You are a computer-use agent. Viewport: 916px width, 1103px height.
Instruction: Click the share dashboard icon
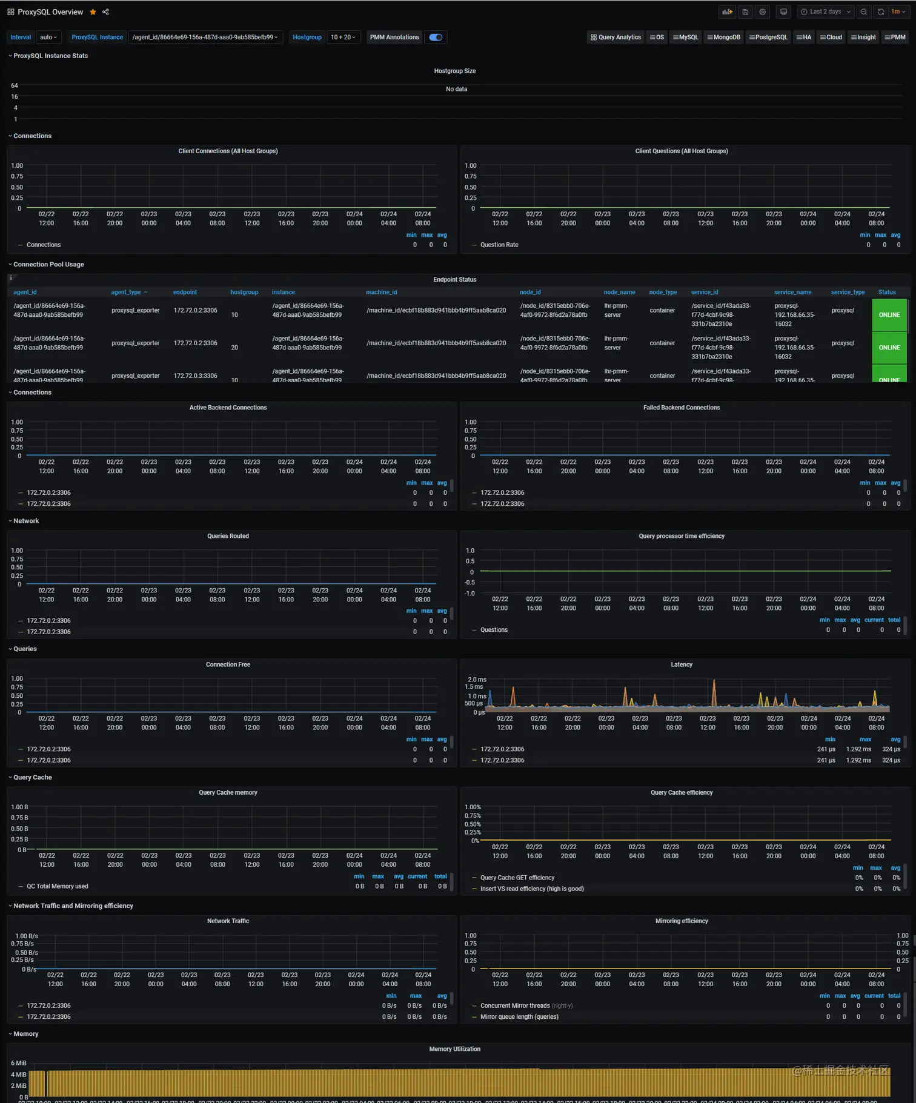(x=105, y=12)
